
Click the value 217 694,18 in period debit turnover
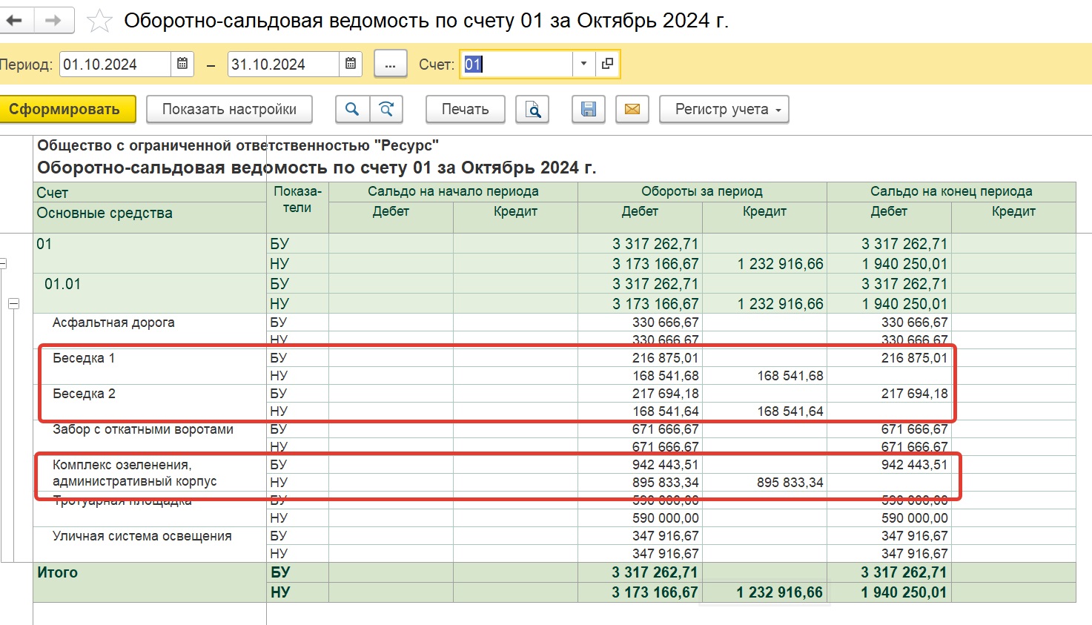pos(665,394)
